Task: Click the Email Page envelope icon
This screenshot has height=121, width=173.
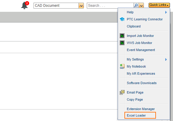Action: point(122,92)
